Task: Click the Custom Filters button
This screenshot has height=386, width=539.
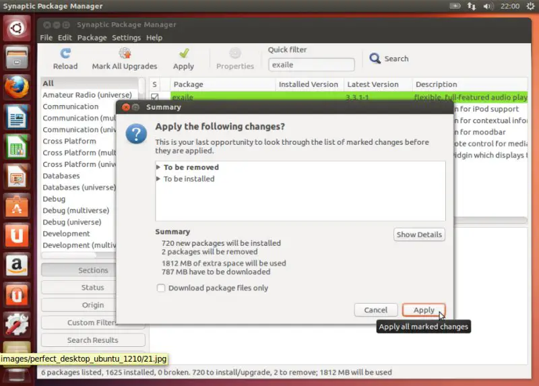Action: 79,323
